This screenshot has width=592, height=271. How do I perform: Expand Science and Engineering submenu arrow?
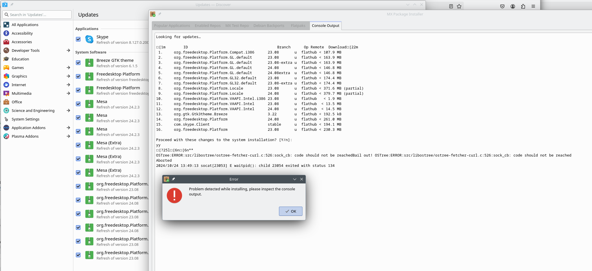point(68,110)
